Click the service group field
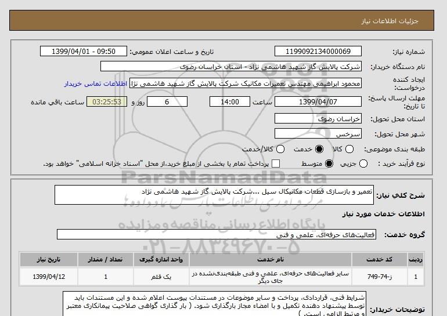447x316 pixels. tap(217, 234)
